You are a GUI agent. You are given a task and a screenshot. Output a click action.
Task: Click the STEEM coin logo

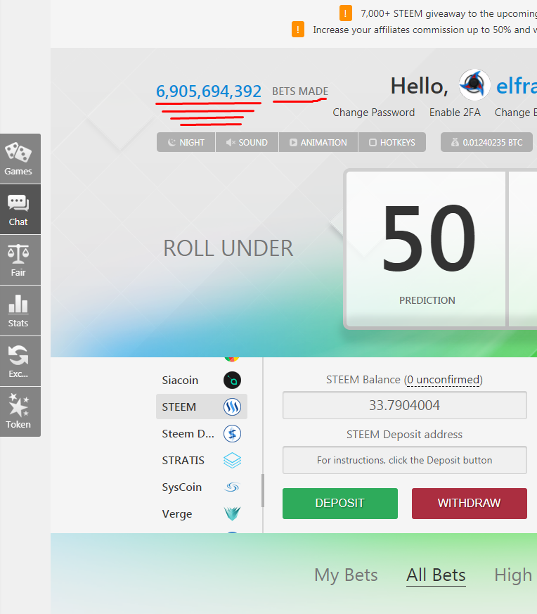232,407
